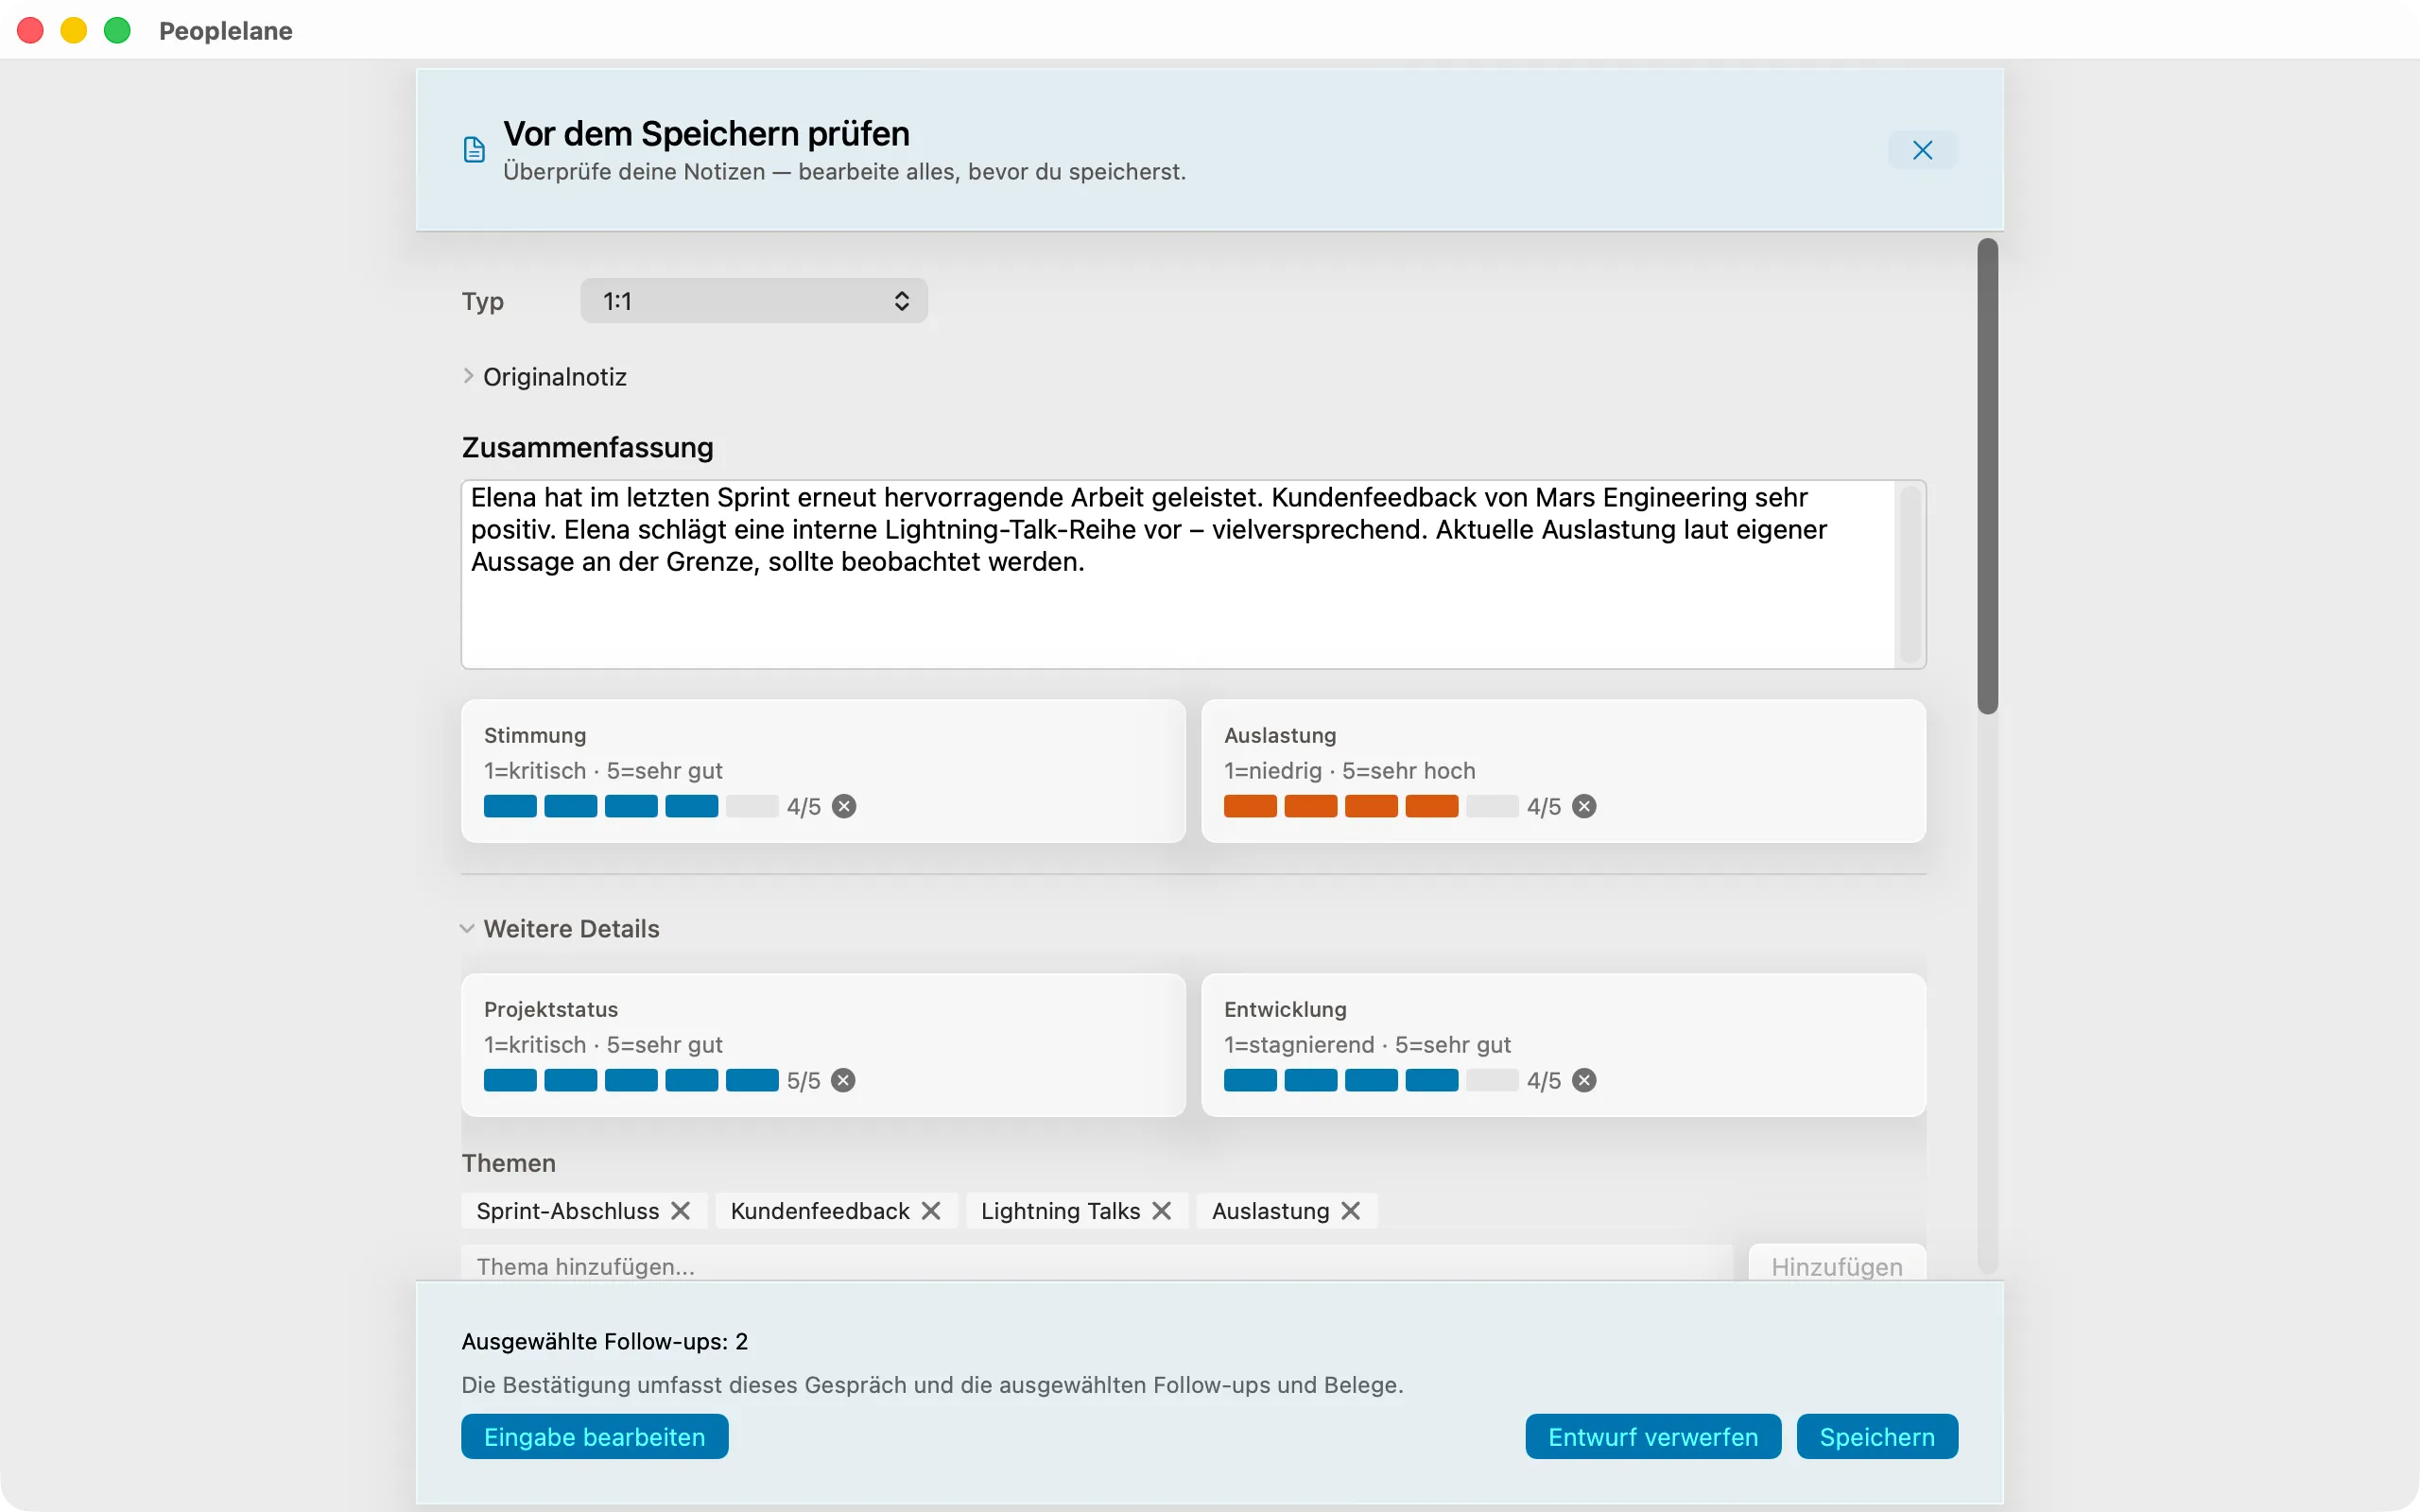This screenshot has width=2420, height=1512.
Task: Click into the Zusammenfassung text area
Action: [1177, 574]
